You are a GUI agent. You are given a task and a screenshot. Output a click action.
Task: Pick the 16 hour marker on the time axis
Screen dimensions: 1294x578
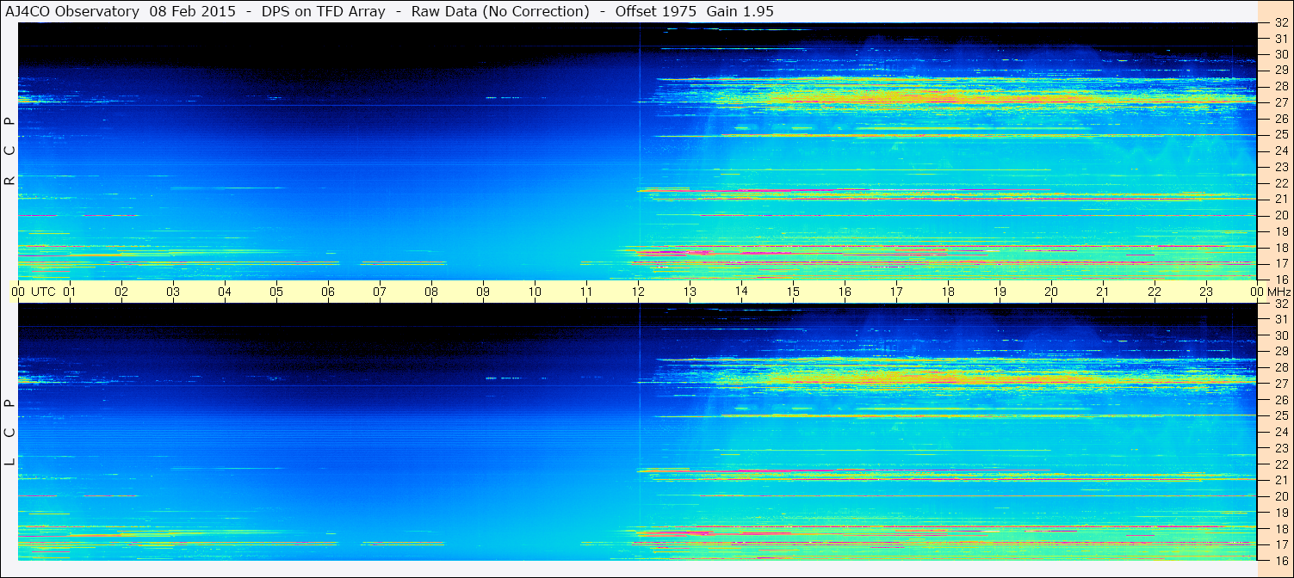click(845, 292)
